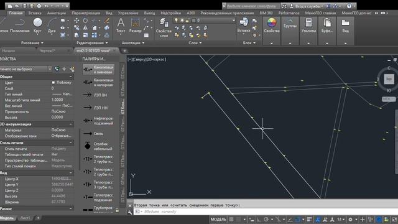Select Канализация ливневая palette item
This screenshot has width=398, height=224.
point(98,70)
